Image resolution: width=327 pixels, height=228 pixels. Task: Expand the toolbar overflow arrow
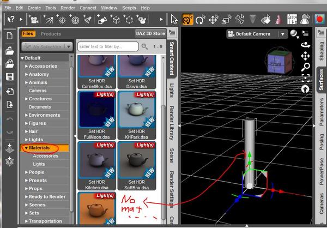coord(161,20)
